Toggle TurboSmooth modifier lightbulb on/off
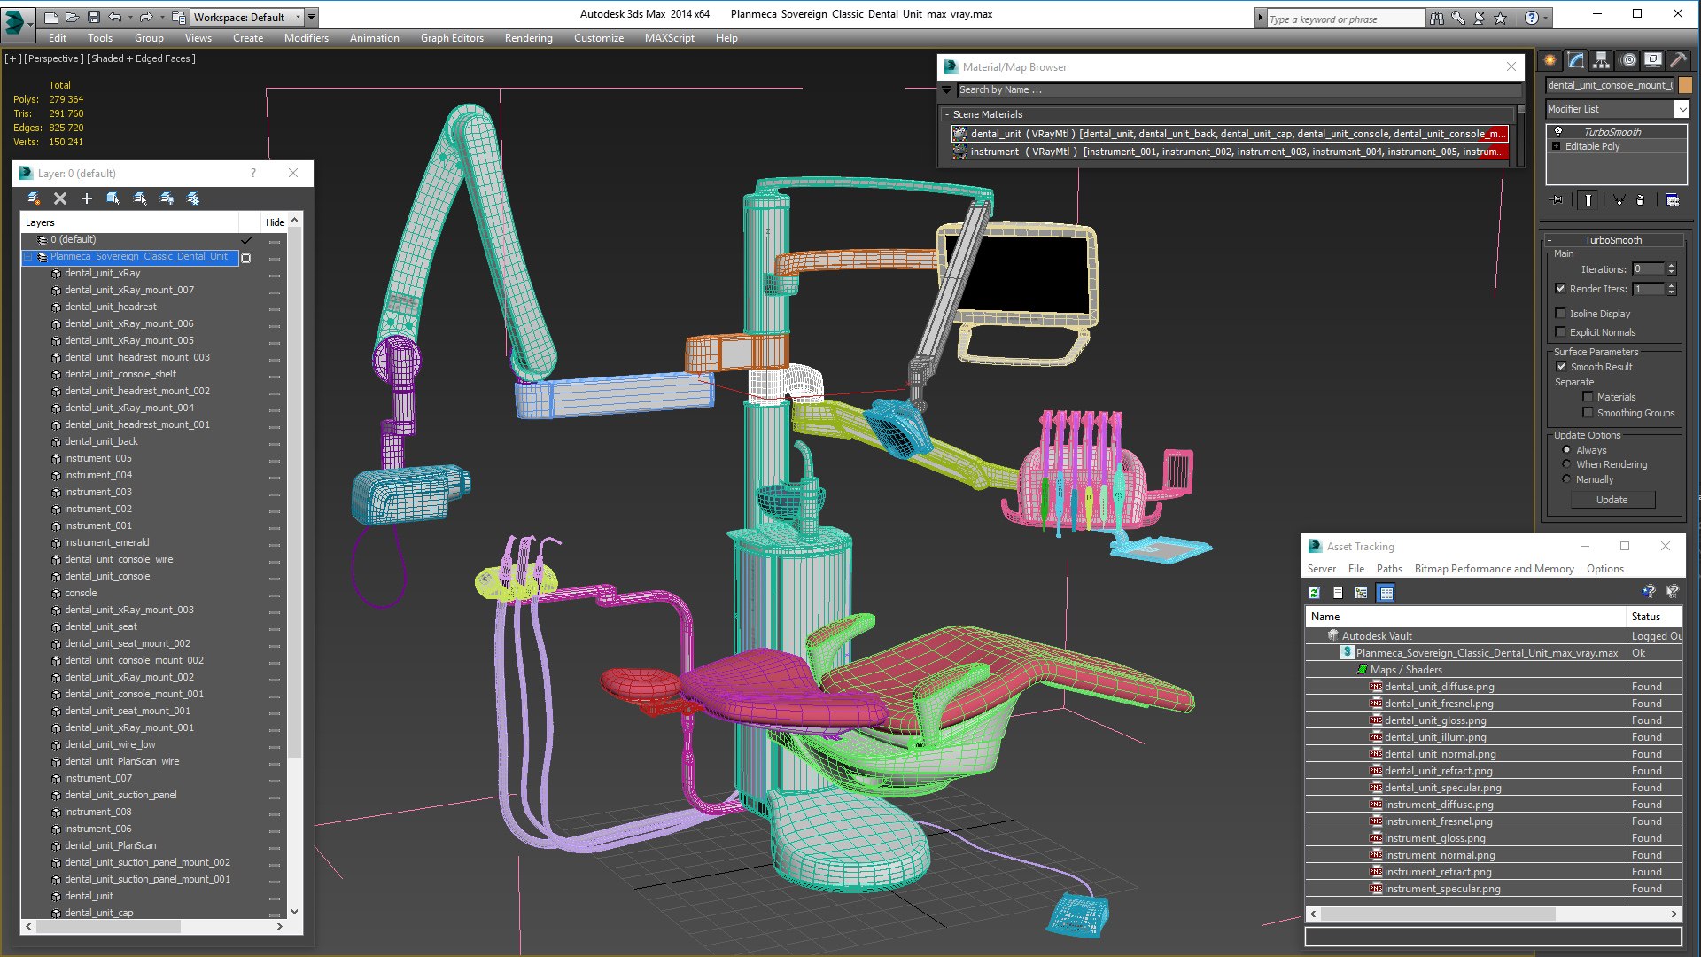This screenshot has height=957, width=1701. click(1558, 131)
